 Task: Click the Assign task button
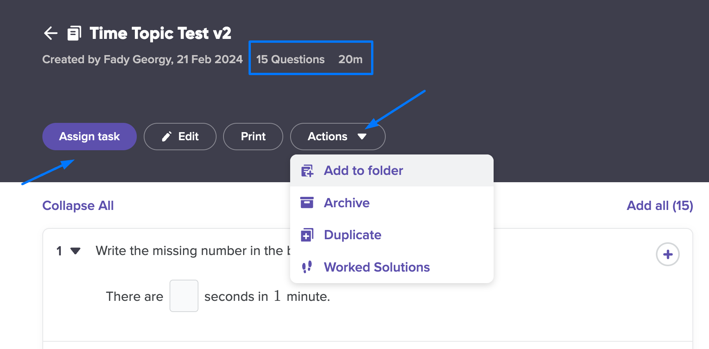[89, 136]
